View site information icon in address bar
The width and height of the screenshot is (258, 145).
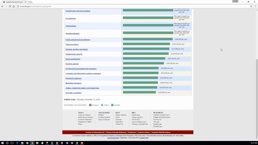tap(18, 6)
